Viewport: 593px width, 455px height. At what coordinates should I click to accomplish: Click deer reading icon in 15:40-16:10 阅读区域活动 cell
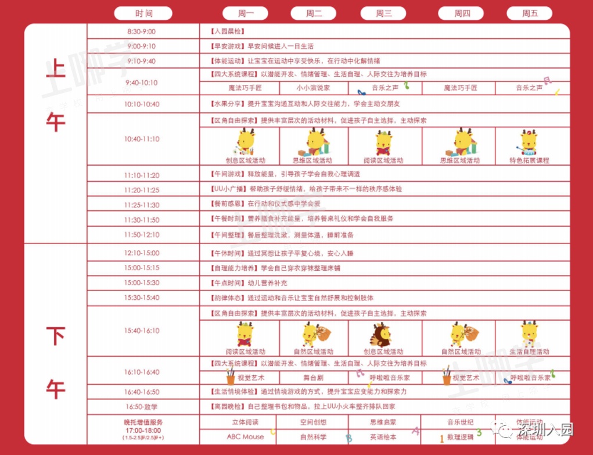(x=245, y=334)
